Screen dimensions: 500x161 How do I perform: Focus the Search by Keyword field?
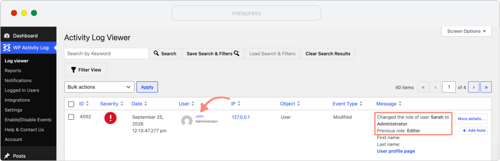(x=106, y=54)
